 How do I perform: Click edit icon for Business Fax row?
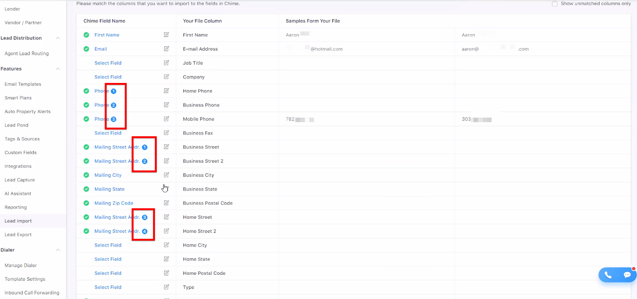coord(166,133)
